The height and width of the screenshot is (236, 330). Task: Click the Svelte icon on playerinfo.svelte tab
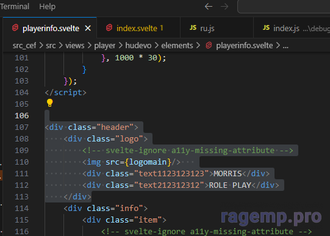[15, 28]
